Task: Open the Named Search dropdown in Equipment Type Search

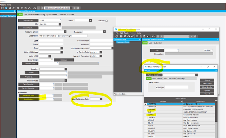Action: coord(197,75)
